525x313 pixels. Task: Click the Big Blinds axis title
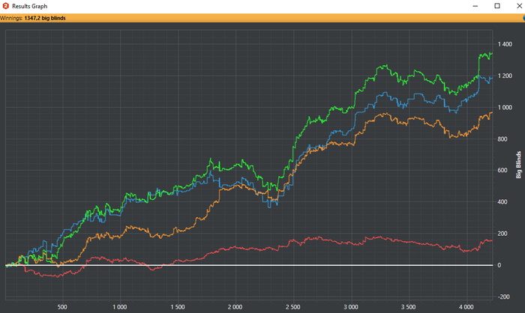coord(519,165)
